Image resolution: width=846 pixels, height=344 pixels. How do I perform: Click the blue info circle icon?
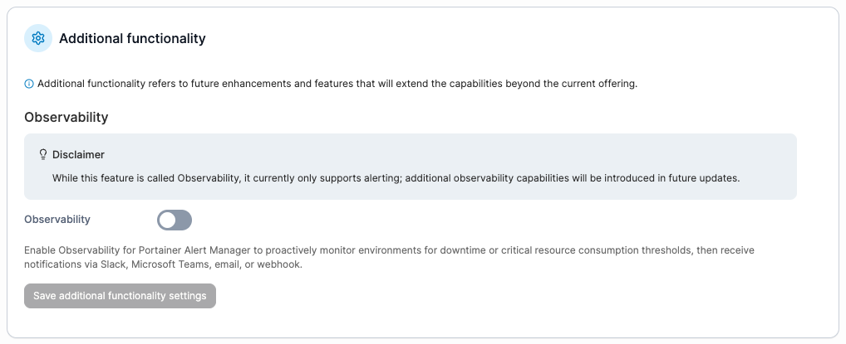(29, 84)
